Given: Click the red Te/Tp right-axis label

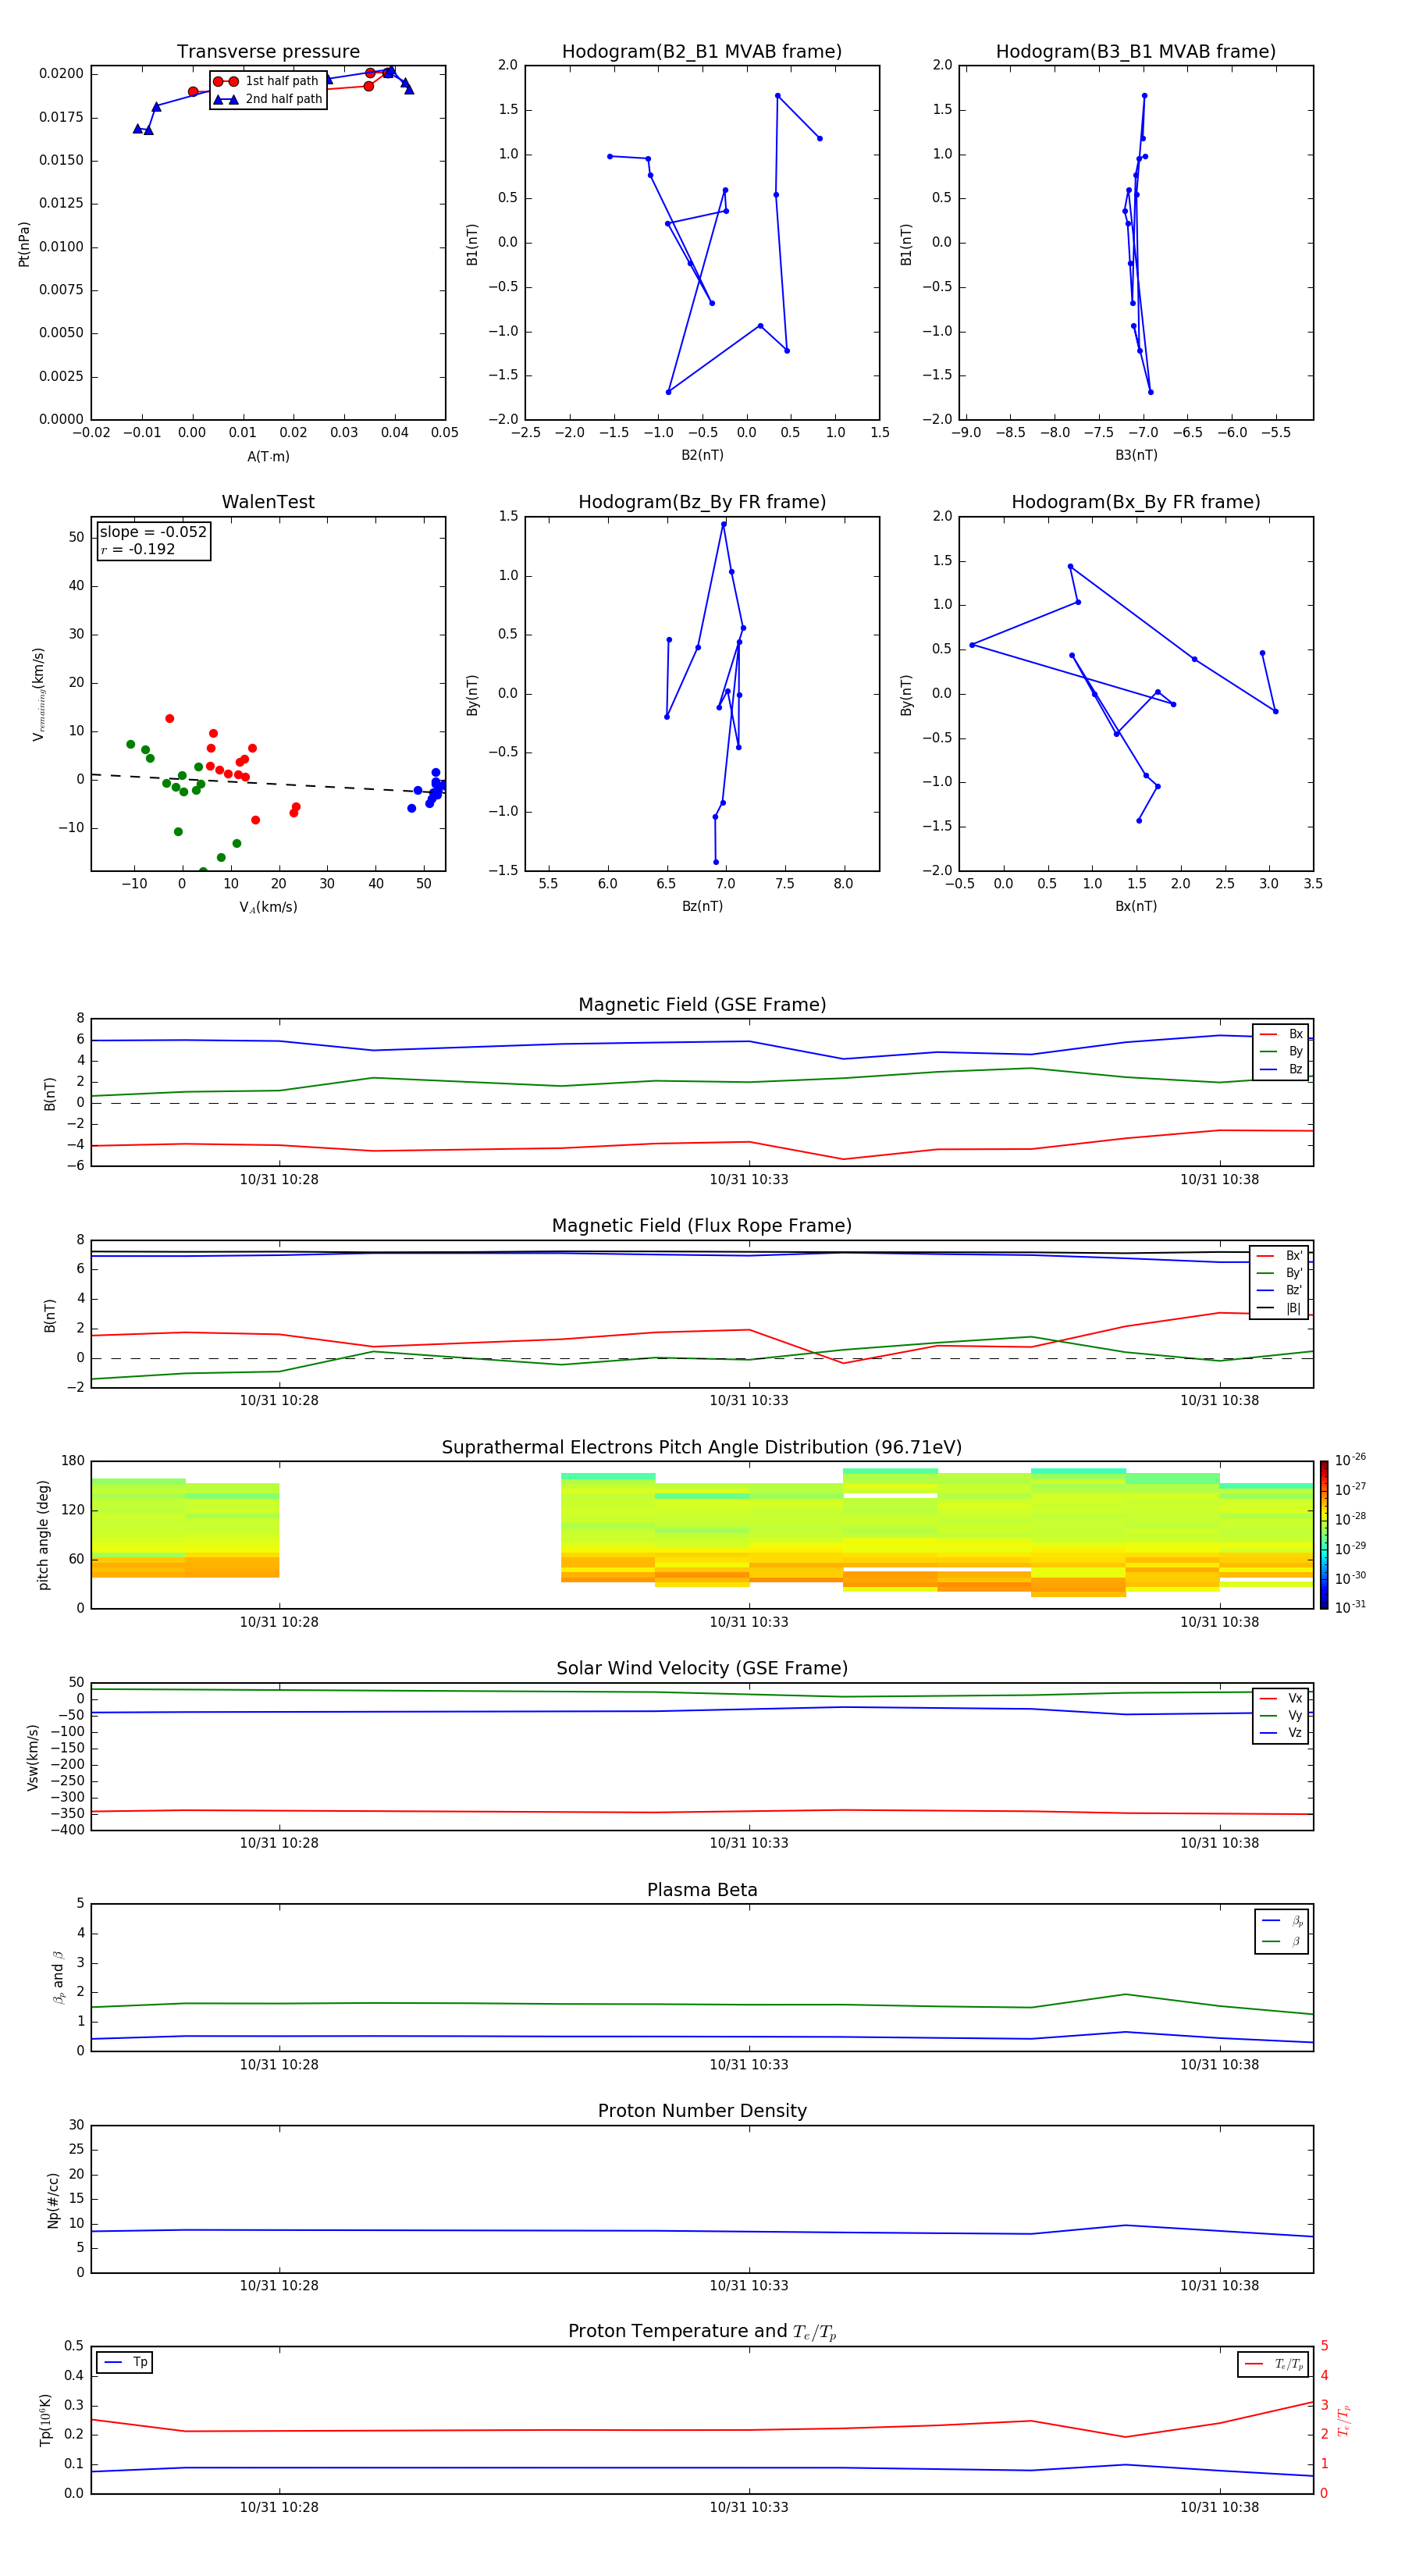Looking at the screenshot, I should point(1343,2421).
